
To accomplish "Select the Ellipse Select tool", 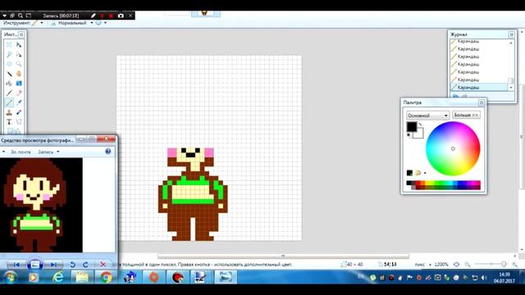I will 9,64.
